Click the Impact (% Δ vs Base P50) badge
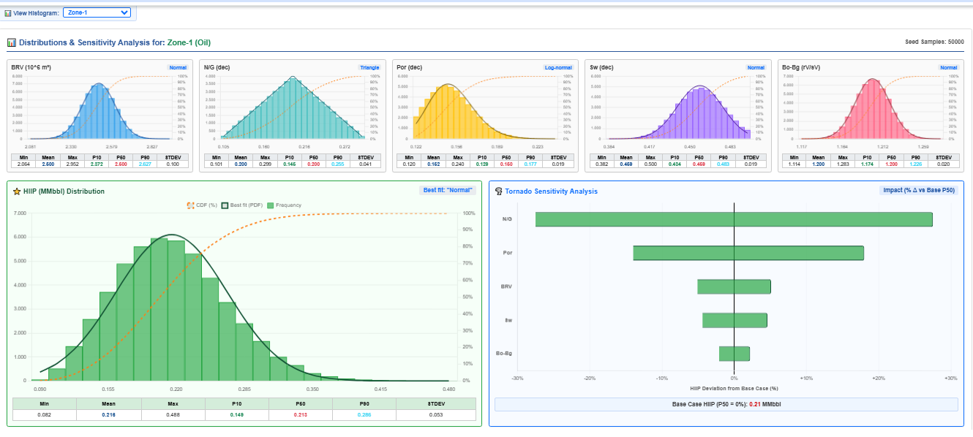This screenshot has width=973, height=437. [919, 191]
